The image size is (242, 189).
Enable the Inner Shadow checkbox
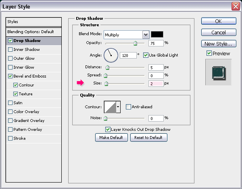pos(10,50)
